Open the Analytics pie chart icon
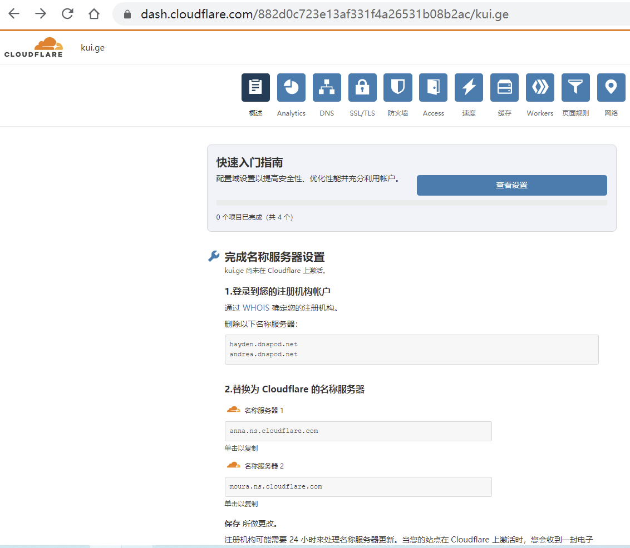630x548 pixels. [291, 87]
